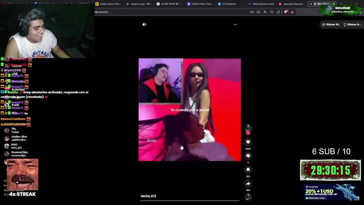
Task: Switch to the Hoyeon Jung Wikipedia tab
Action: pos(138,4)
